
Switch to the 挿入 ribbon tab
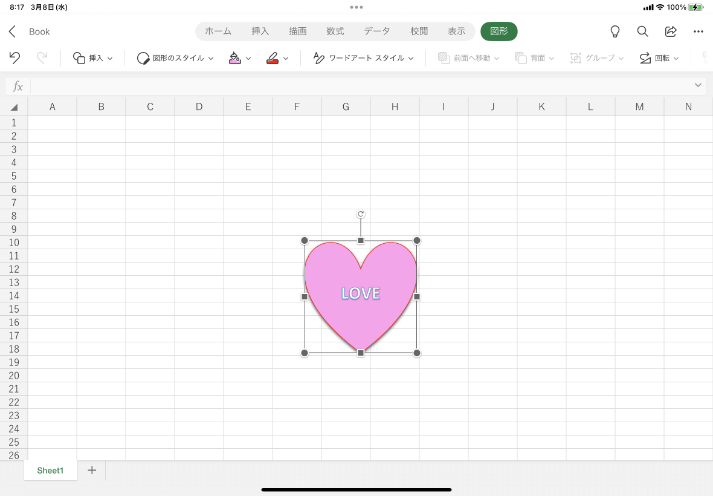pyautogui.click(x=260, y=31)
